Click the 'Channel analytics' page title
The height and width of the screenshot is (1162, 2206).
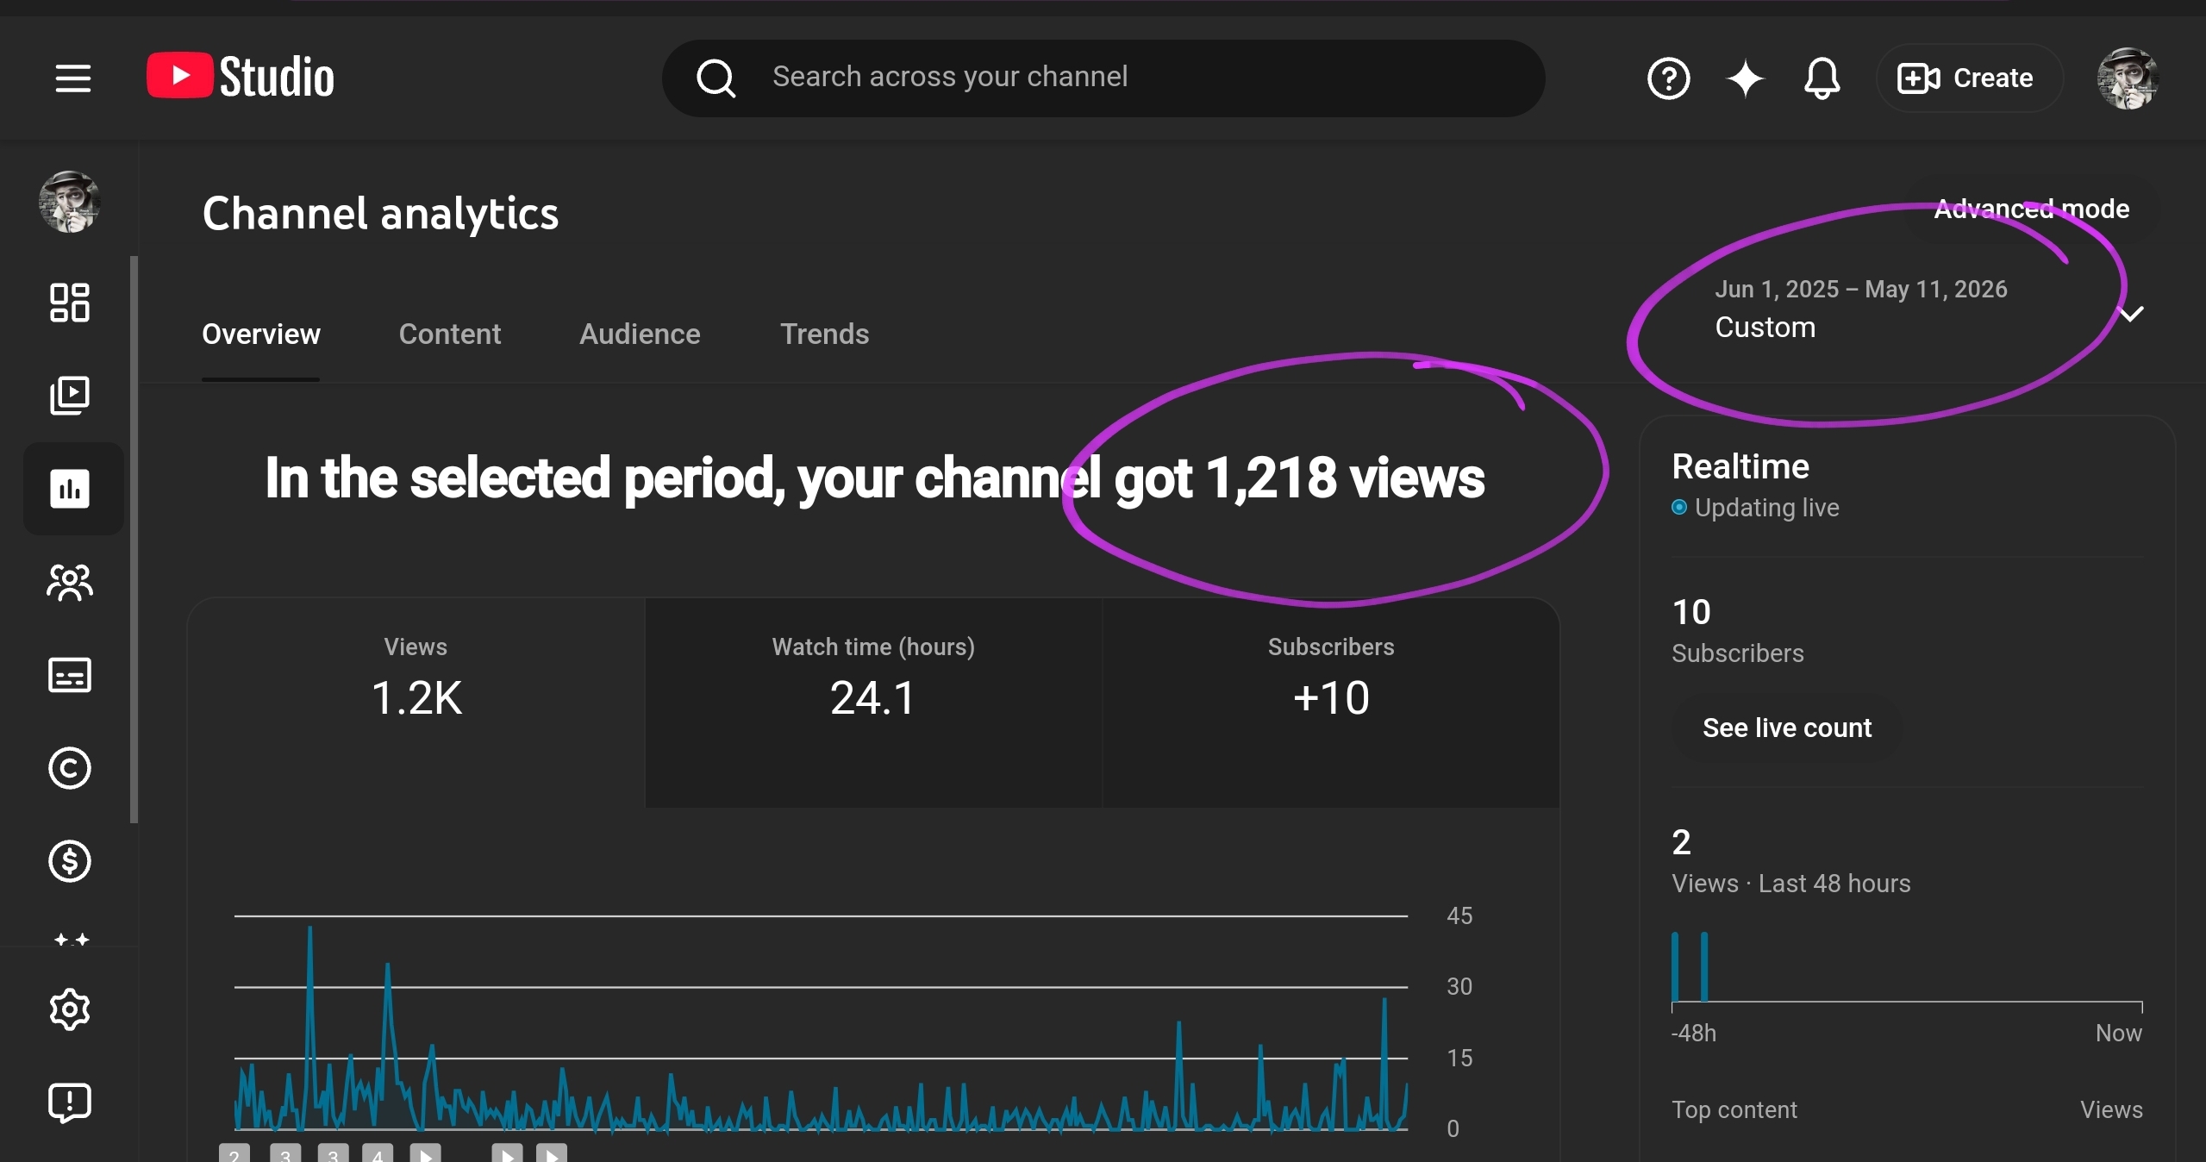[380, 213]
